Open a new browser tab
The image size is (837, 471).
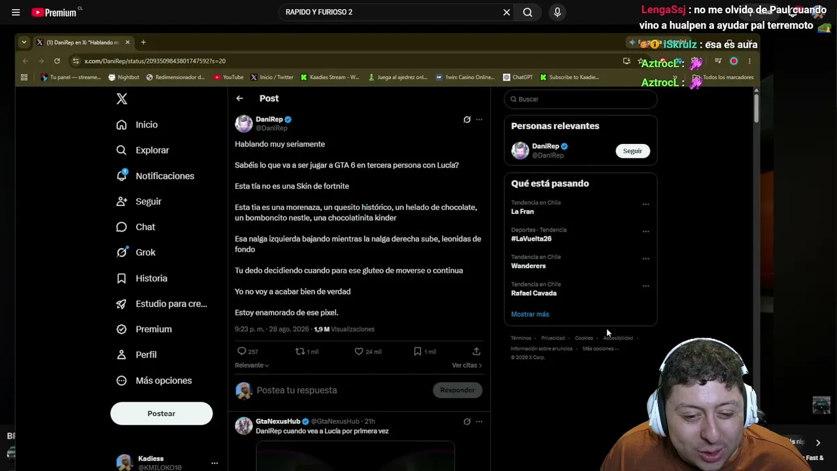pyautogui.click(x=143, y=43)
